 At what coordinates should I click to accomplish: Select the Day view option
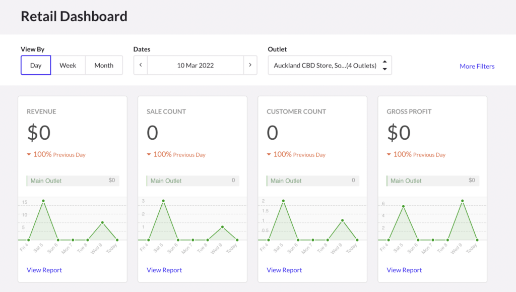36,65
